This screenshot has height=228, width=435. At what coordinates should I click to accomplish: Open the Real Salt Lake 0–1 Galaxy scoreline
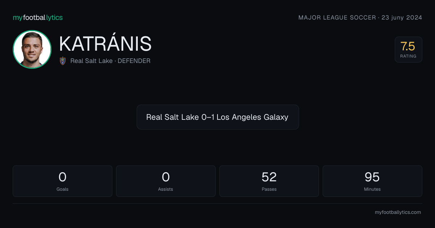point(217,117)
